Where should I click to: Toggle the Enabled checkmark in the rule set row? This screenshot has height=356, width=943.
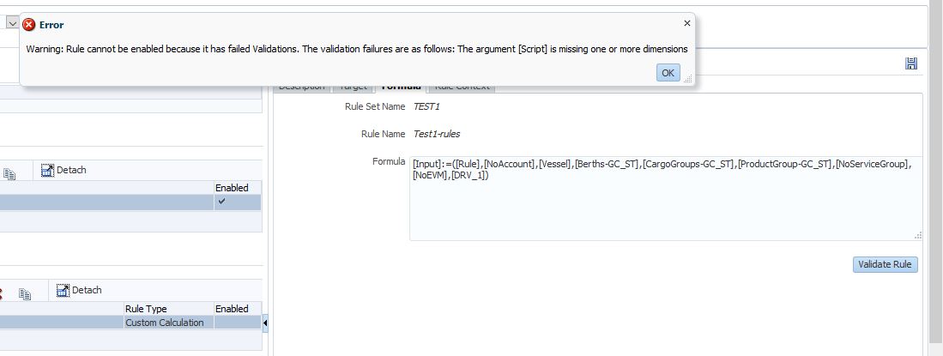click(x=222, y=202)
